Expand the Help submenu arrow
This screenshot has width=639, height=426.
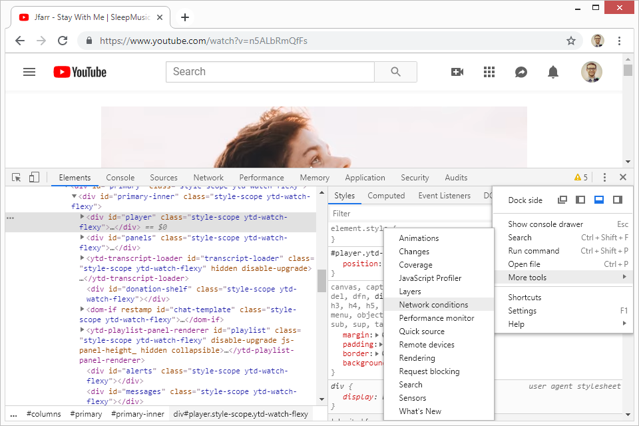[624, 324]
